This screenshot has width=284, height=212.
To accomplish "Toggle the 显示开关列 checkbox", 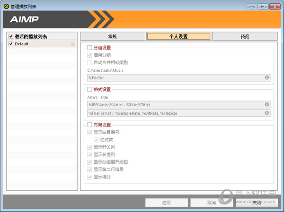I will click(89, 147).
